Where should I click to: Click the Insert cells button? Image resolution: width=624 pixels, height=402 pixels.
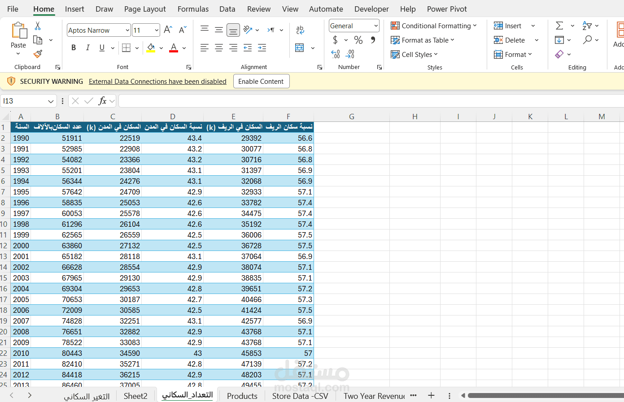[x=508, y=26]
